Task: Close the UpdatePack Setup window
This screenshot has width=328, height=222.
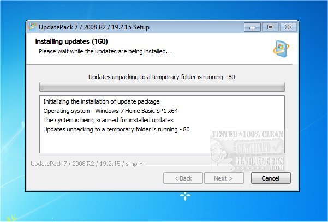Action: 288,27
